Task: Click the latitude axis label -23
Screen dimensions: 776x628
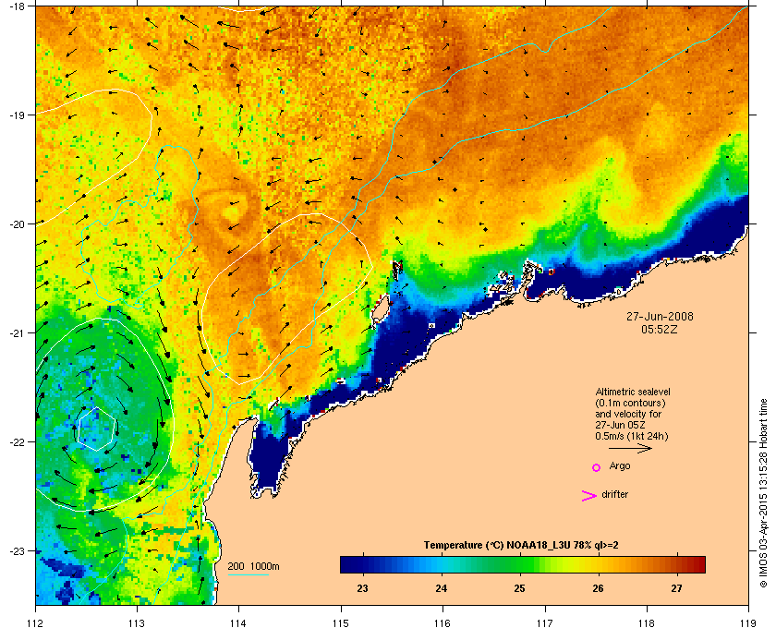Action: 18,550
